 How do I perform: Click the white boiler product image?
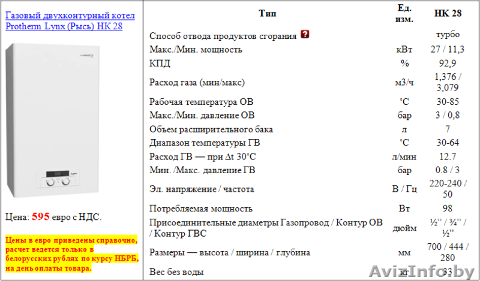pos(53,120)
